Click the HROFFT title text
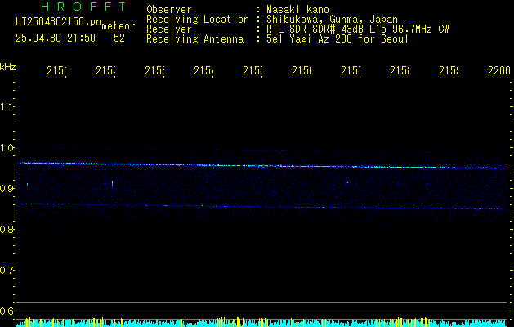 coord(84,7)
